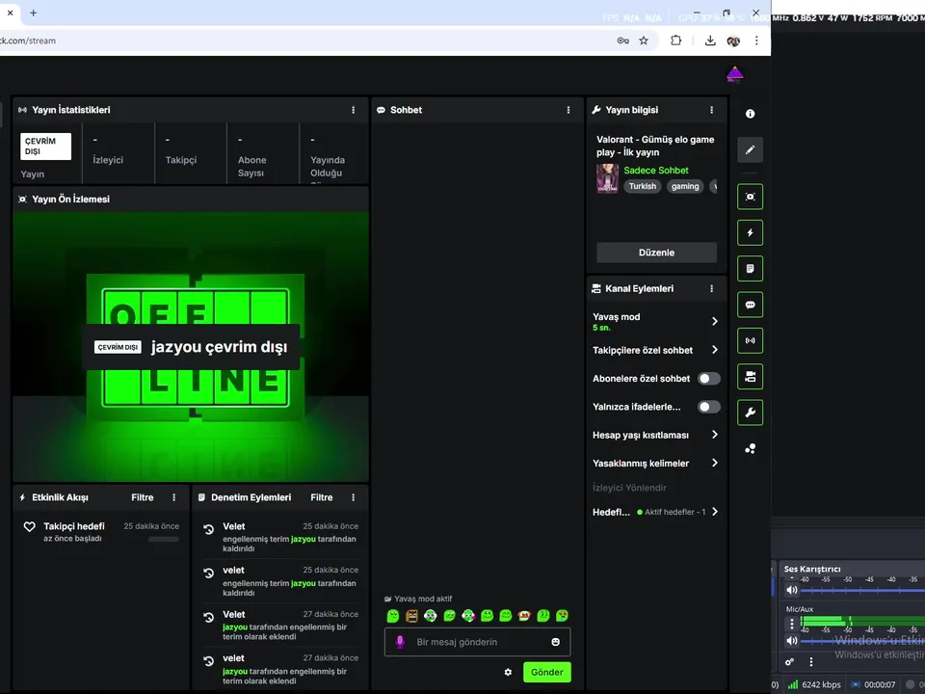Toggle activity feed lightning icon in sidebar
Screen dimensions: 925x694
pos(750,232)
